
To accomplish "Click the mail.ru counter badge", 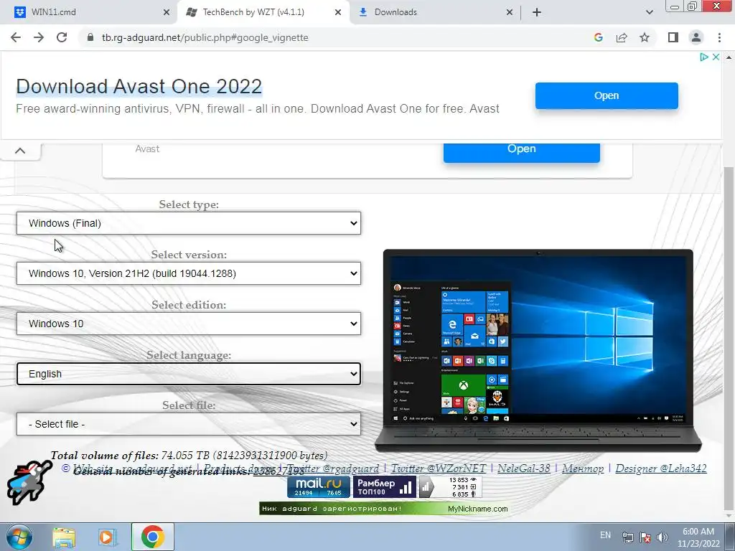I will coord(319,487).
